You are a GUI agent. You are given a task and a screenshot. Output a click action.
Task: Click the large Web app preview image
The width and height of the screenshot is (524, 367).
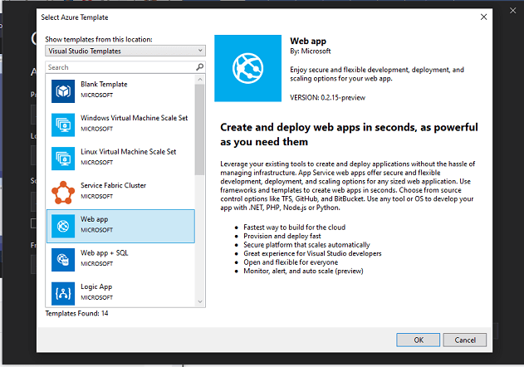coord(248,68)
